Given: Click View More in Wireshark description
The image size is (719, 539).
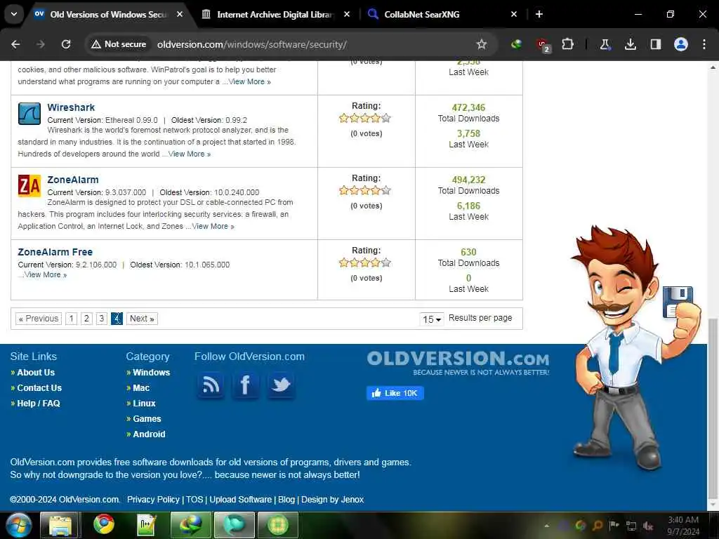Looking at the screenshot, I should click(190, 154).
